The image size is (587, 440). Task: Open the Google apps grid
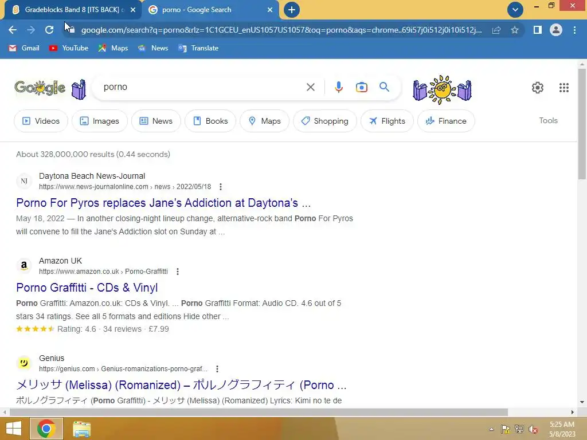pos(564,88)
